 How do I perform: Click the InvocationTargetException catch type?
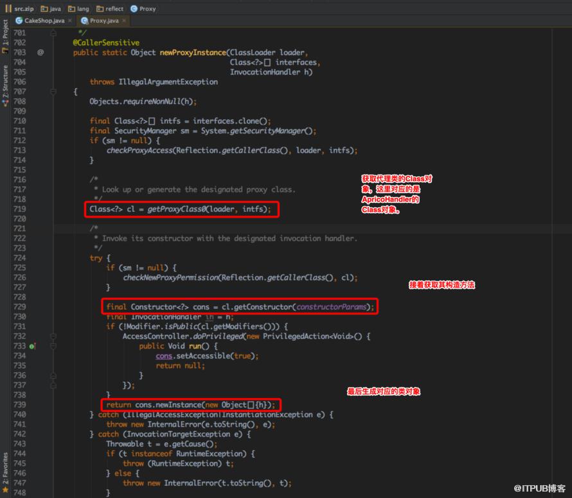pyautogui.click(x=179, y=434)
